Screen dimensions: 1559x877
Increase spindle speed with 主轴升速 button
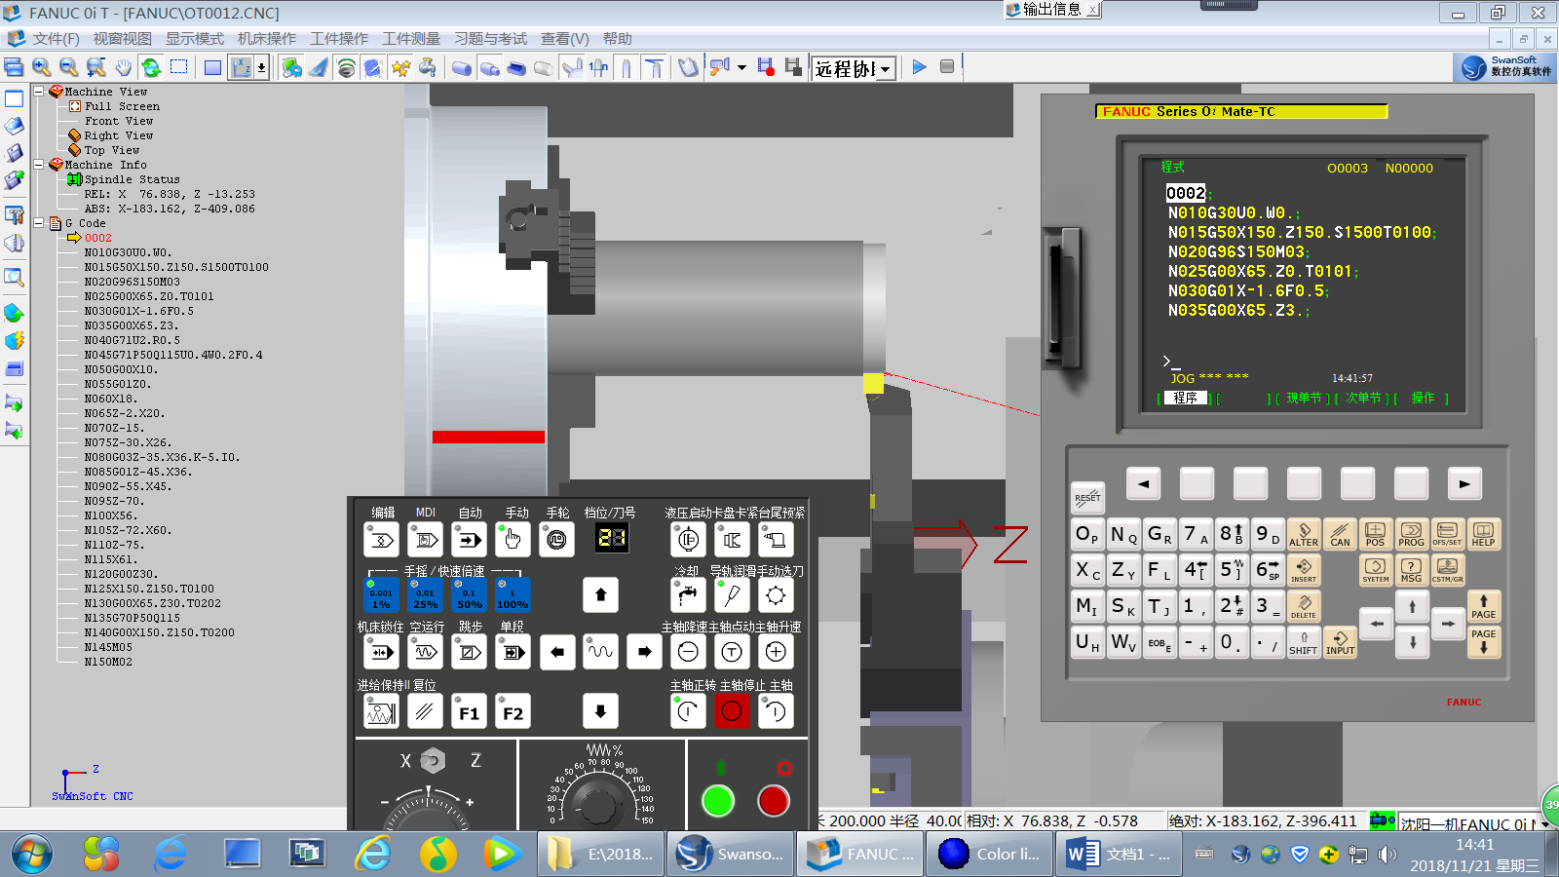click(776, 652)
